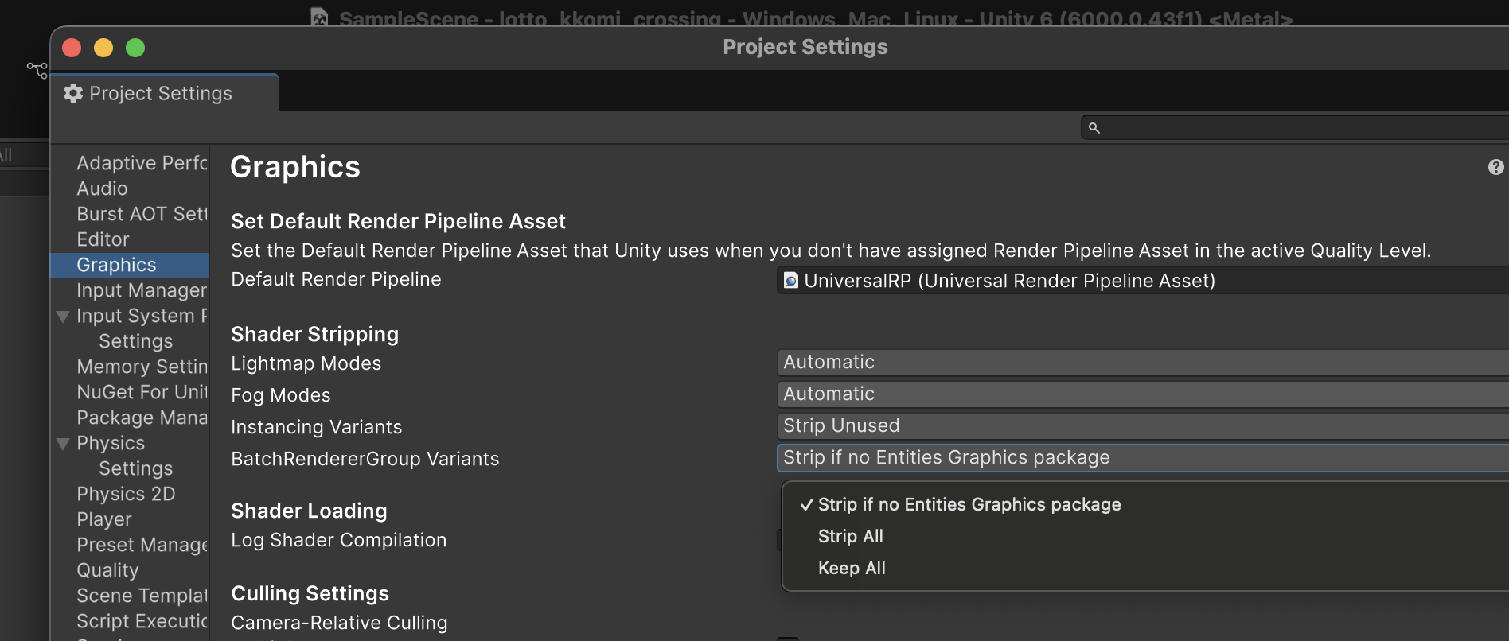Open the Lightmap Modes dropdown
This screenshot has height=641, width=1509.
[x=1143, y=362]
